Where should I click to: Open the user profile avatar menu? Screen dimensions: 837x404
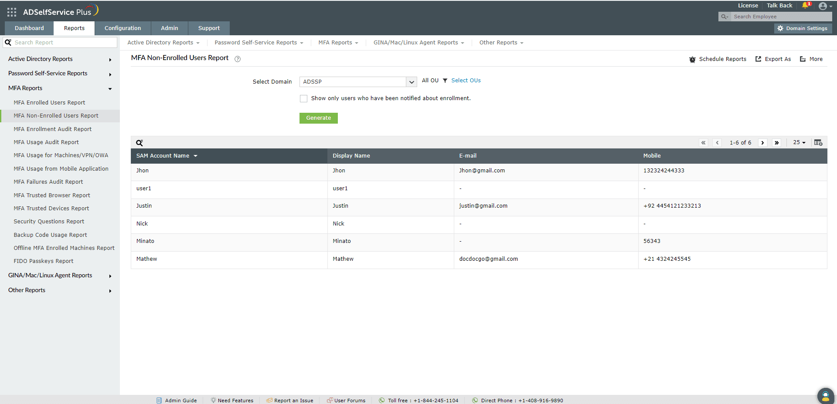pos(823,6)
